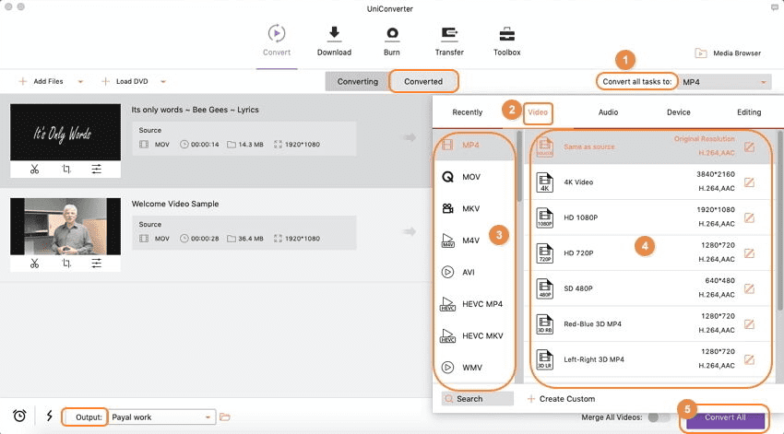The height and width of the screenshot is (434, 784).
Task: Click scissors trim icon on Bee Gees video
Action: 34,169
